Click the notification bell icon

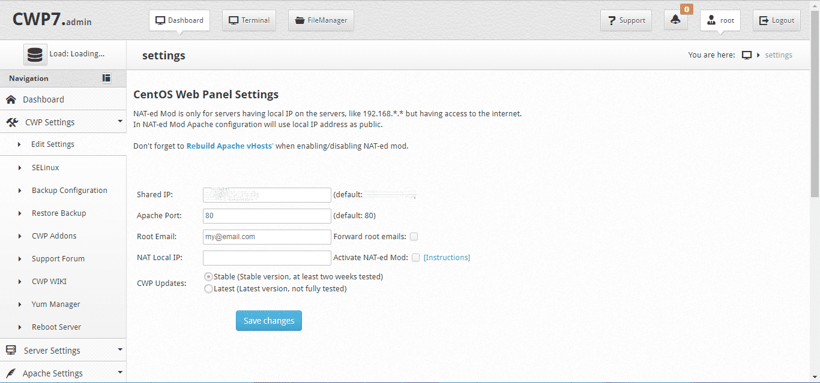[x=676, y=20]
